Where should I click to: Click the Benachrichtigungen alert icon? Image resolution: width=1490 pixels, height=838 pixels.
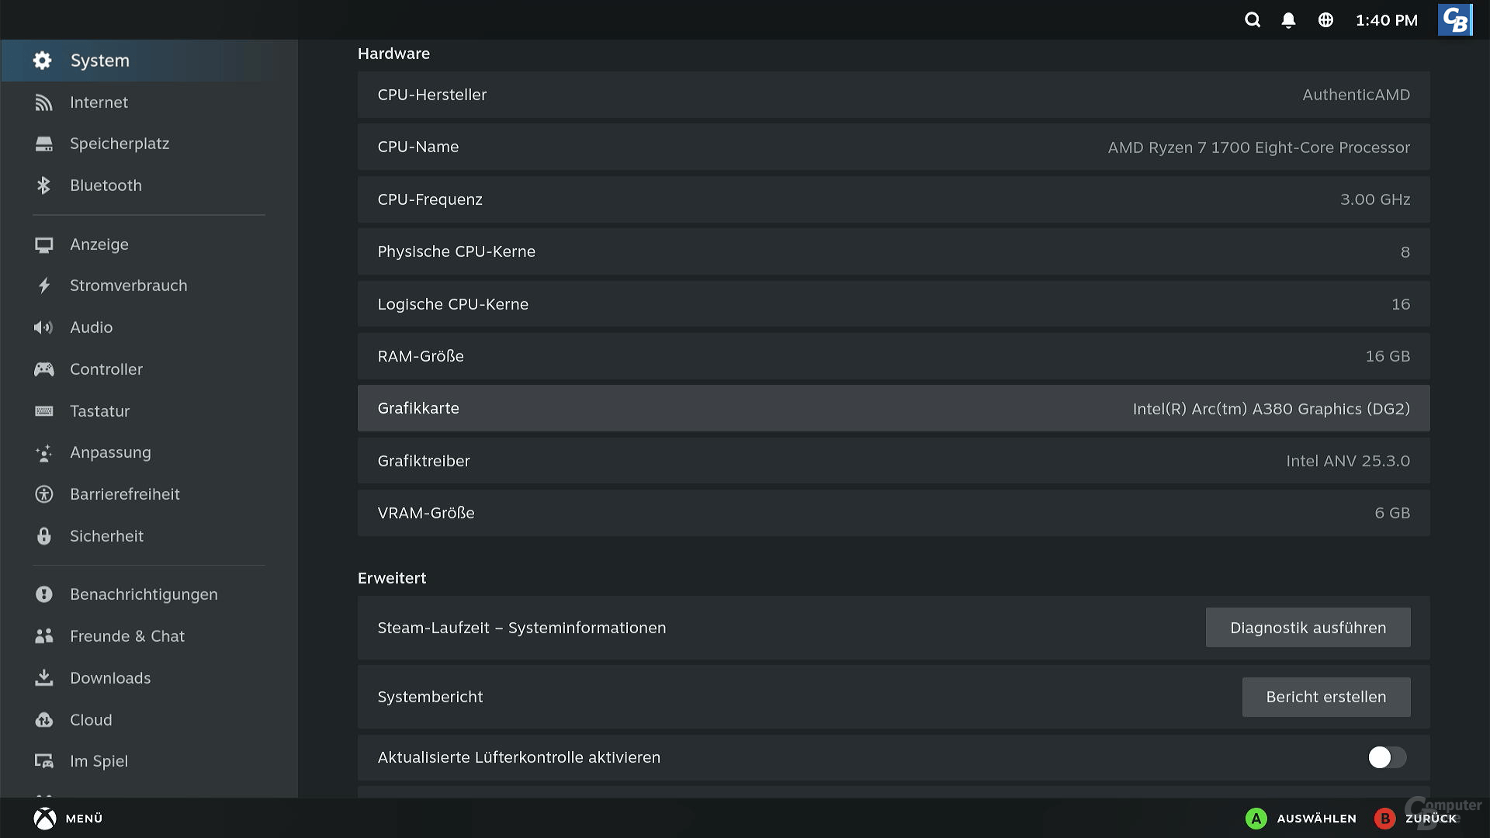[x=43, y=594]
